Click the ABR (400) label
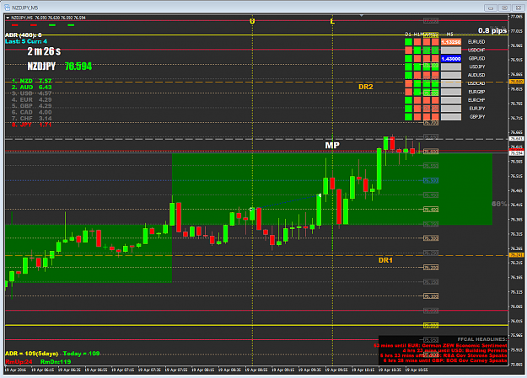Screen dimensions: 527x378 click(24, 35)
